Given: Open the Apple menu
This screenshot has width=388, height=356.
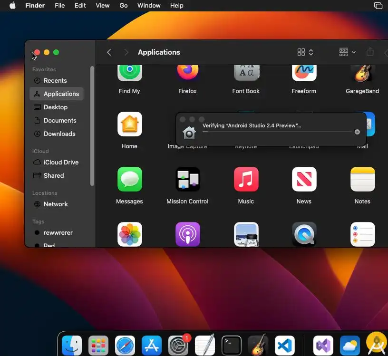Looking at the screenshot, I should click(12, 5).
